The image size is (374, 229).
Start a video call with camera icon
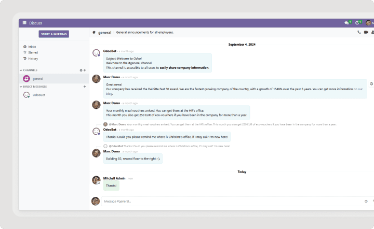(x=366, y=32)
